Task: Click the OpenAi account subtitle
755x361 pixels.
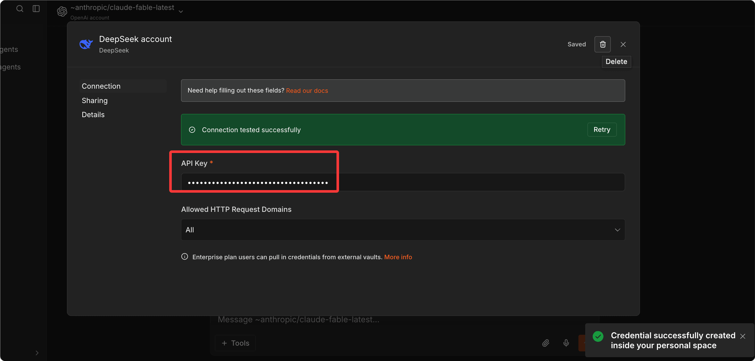Action: click(x=90, y=18)
